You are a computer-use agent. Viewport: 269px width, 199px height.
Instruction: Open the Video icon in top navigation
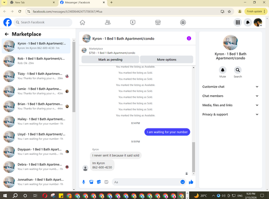pos(133,23)
